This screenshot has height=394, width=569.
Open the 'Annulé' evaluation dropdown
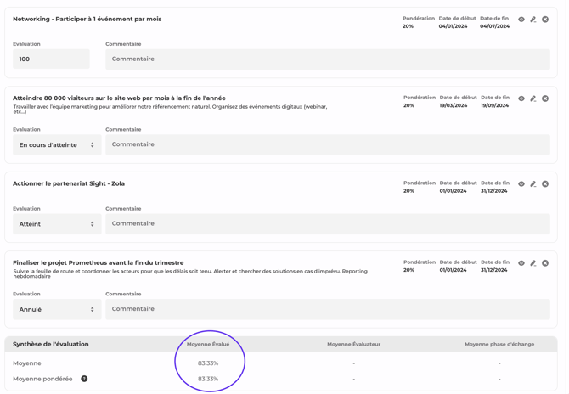[x=57, y=309]
